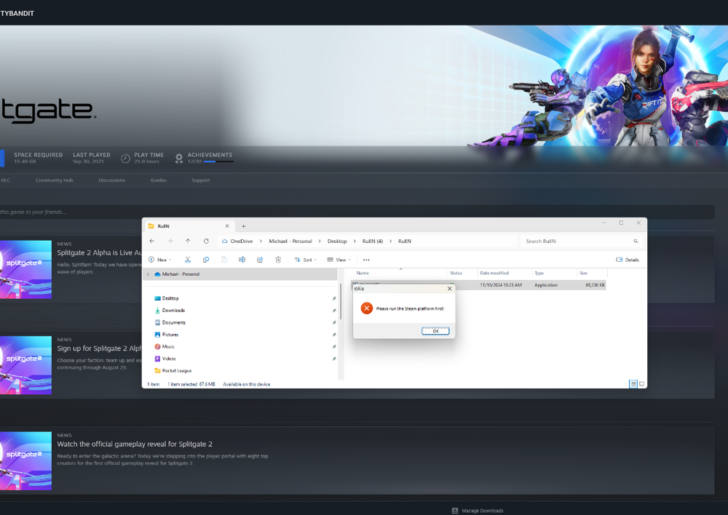The image size is (728, 515).
Task: Click the Share icon in File Explorer
Action: [261, 260]
